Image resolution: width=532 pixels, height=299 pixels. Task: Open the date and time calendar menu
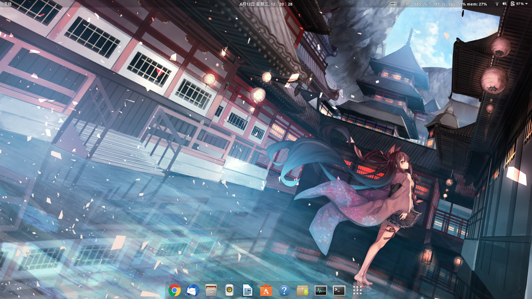(x=266, y=4)
